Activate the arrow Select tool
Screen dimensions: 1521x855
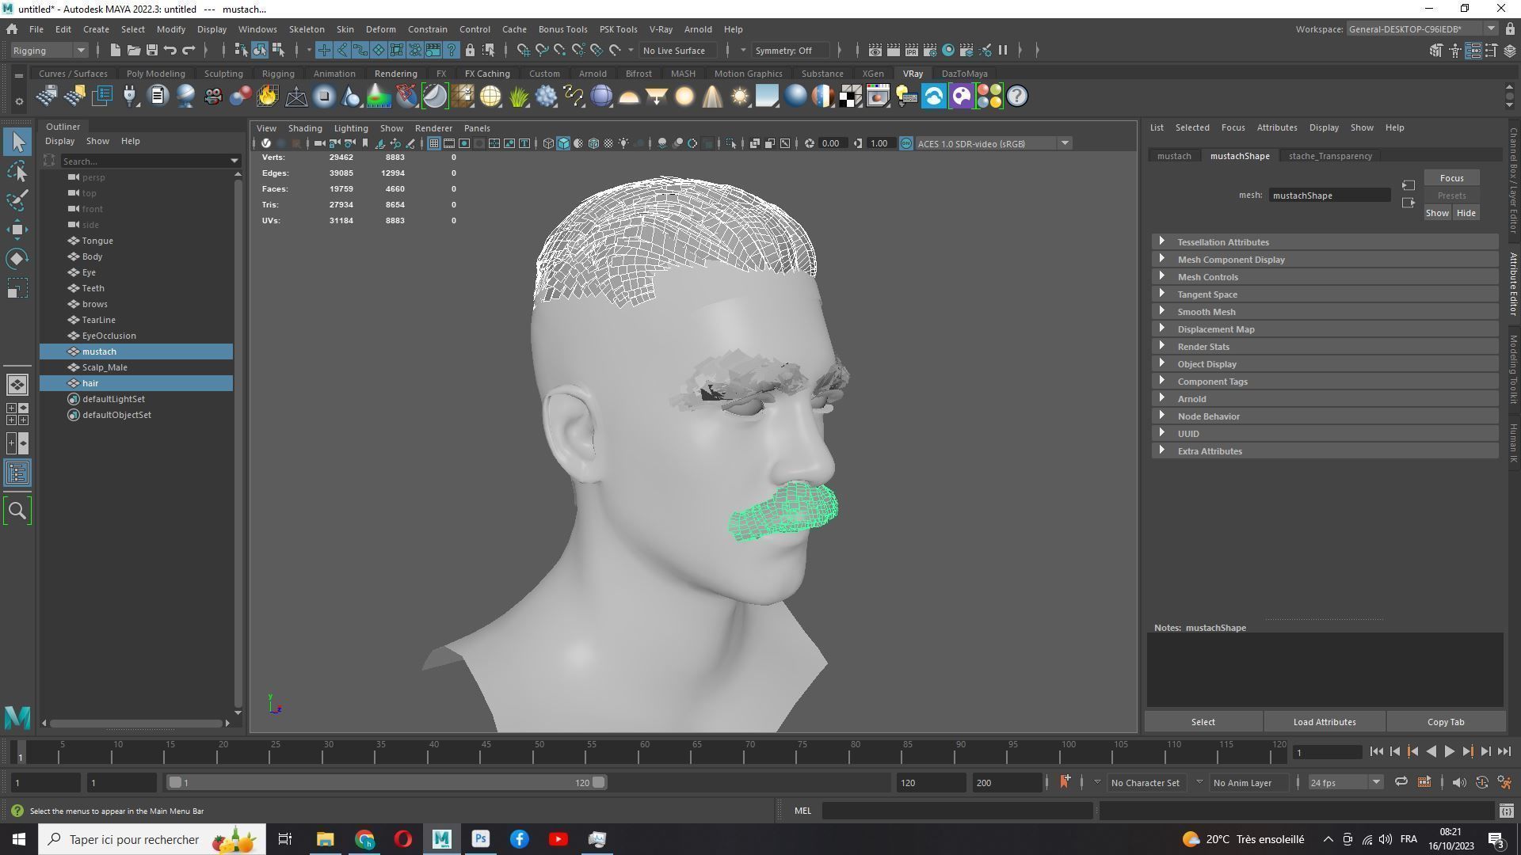point(17,142)
